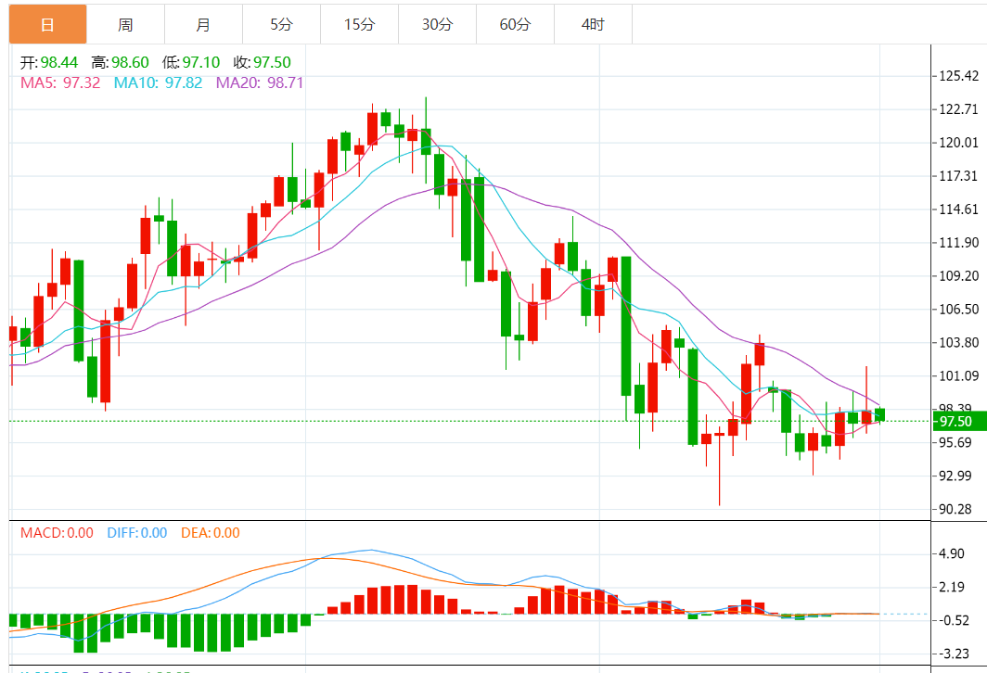Screen dimensions: 987x673
Task: Click the 114.61 price axis label
Action: pyautogui.click(x=958, y=210)
